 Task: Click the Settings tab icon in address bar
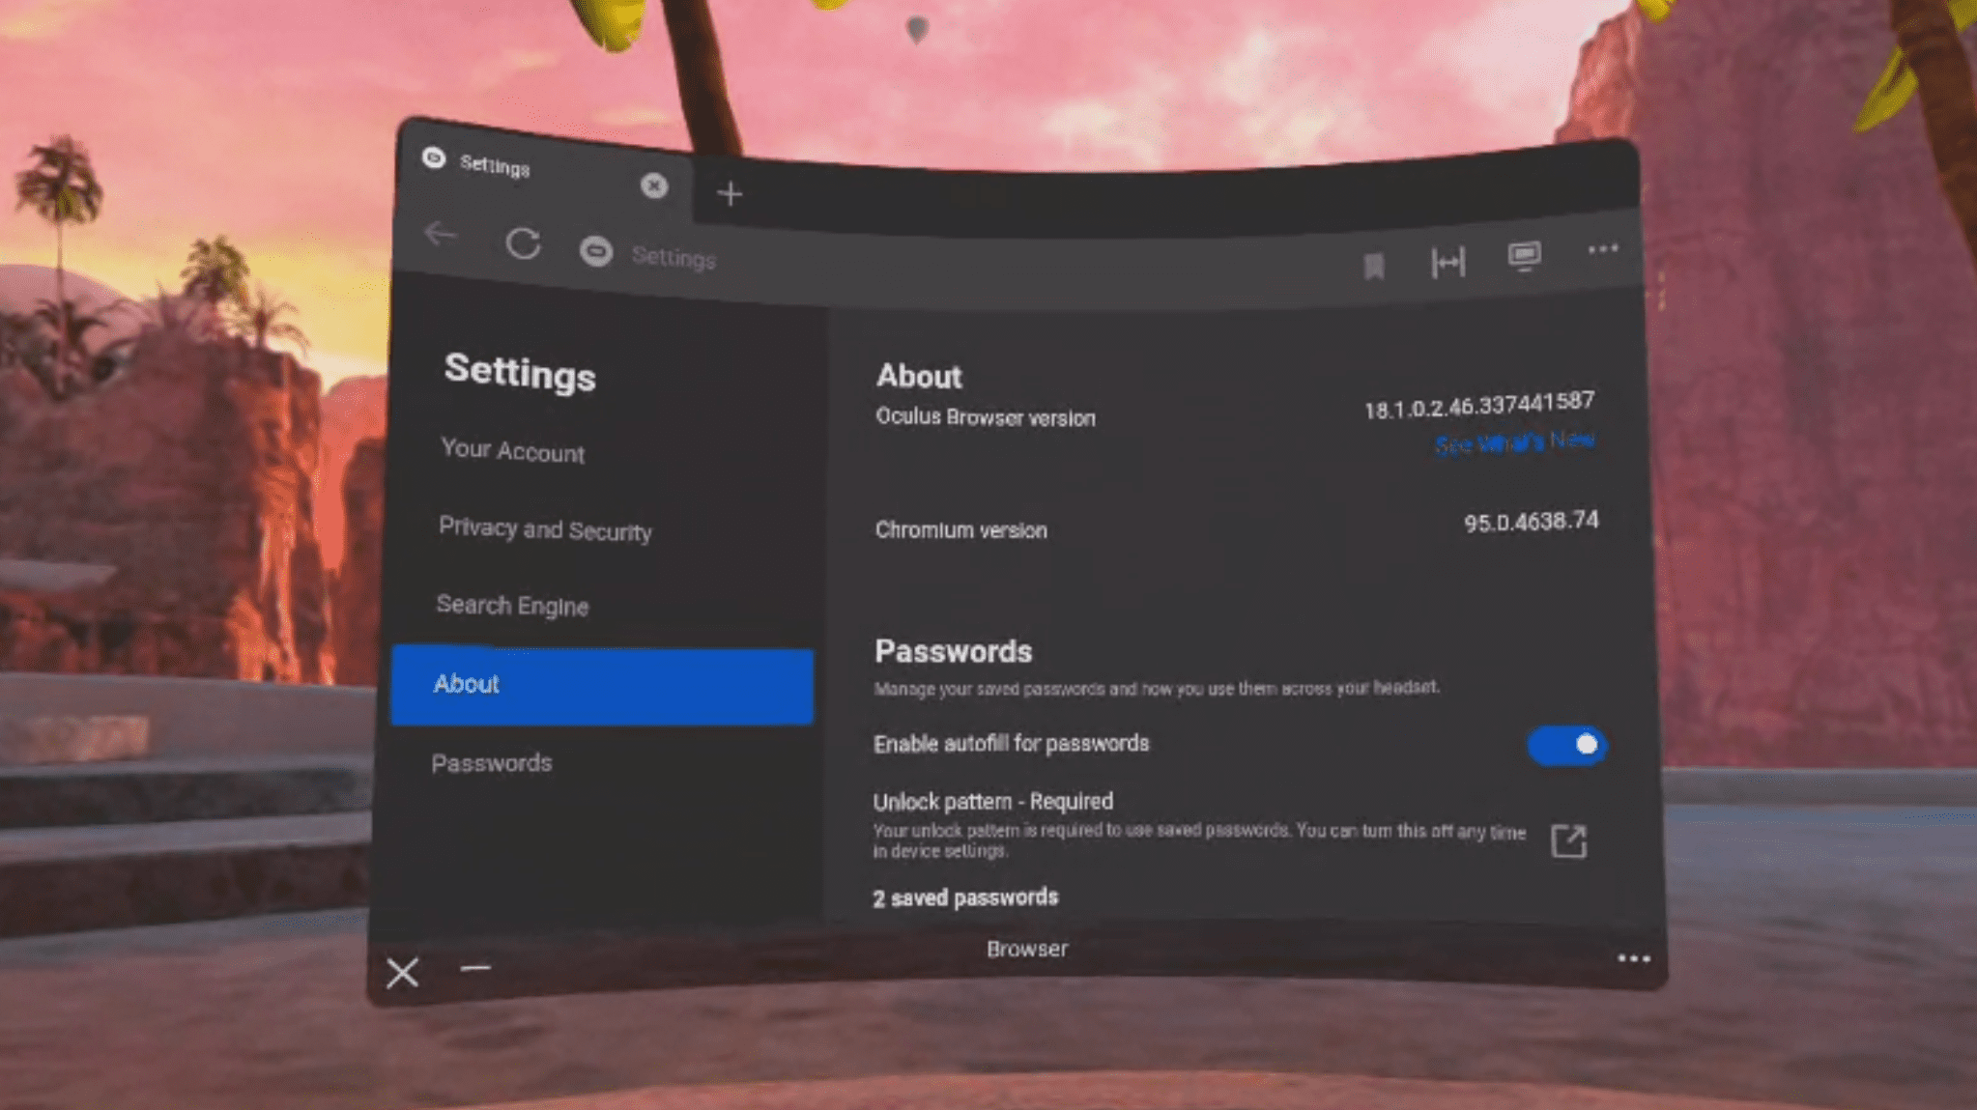pyautogui.click(x=594, y=256)
